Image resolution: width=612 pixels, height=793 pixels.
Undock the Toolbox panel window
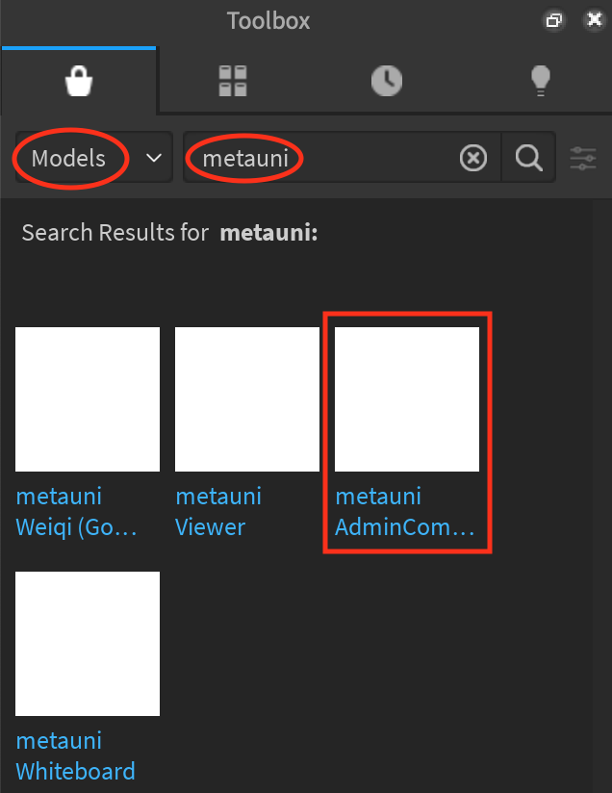tap(554, 20)
